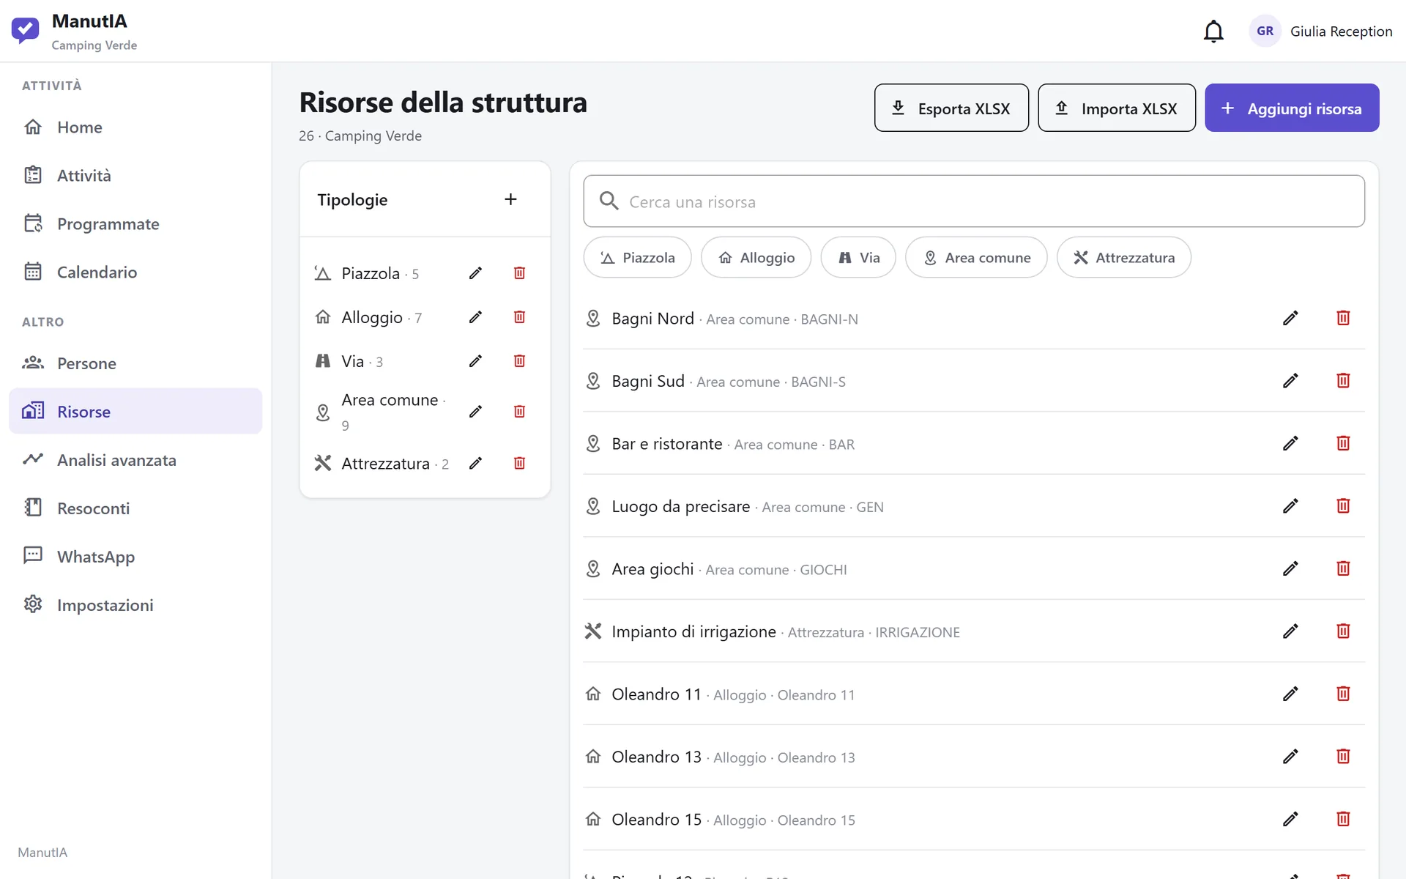Edit the Bar e ristorante resource
This screenshot has height=879, width=1406.
tap(1290, 443)
